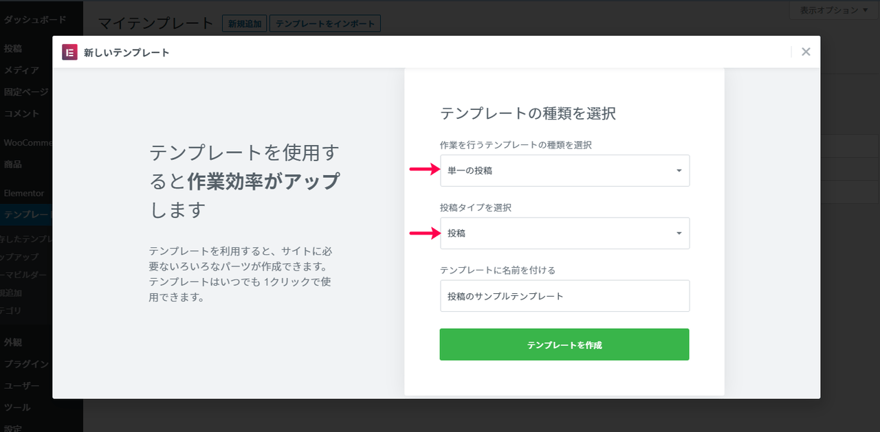Click the green テンプレートを作成 button

point(564,344)
